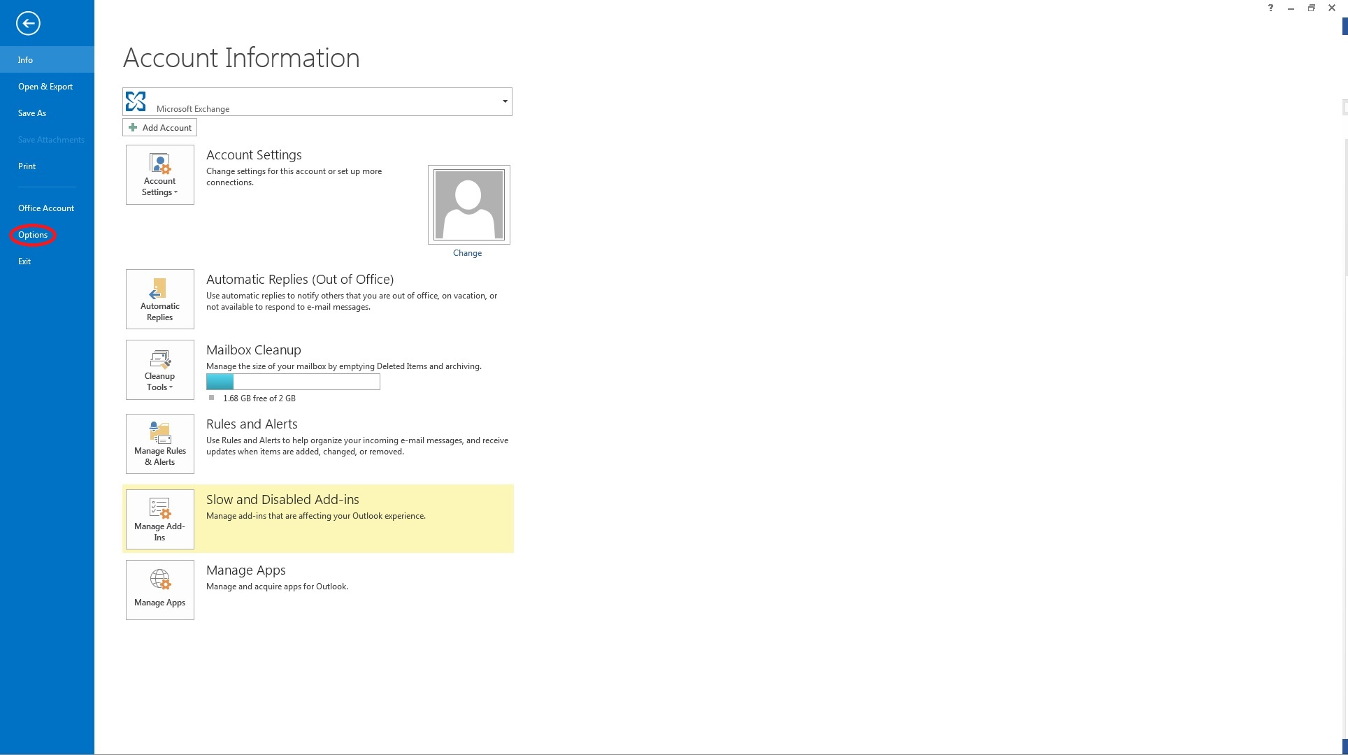This screenshot has height=755, width=1348.
Task: Click the Rules and Alerts heading
Action: pos(252,424)
